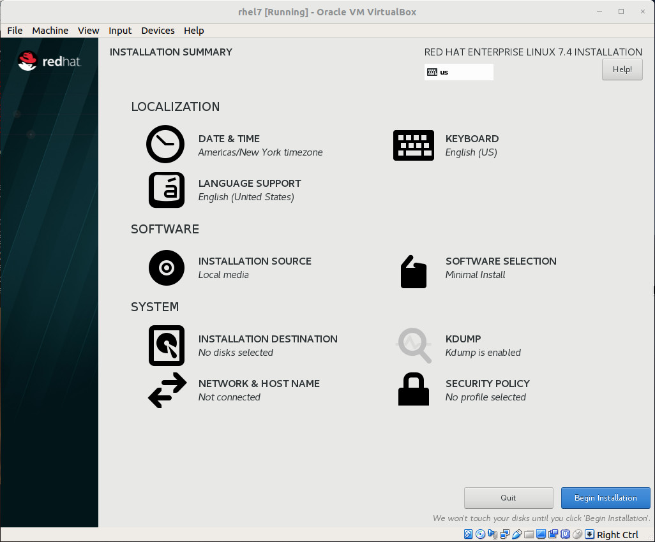Open the View menu
655x542 pixels.
pyautogui.click(x=89, y=31)
